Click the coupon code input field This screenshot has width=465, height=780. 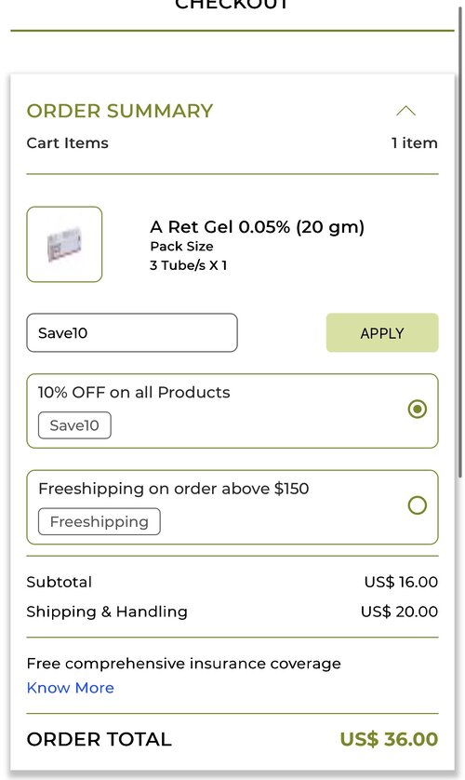(132, 333)
